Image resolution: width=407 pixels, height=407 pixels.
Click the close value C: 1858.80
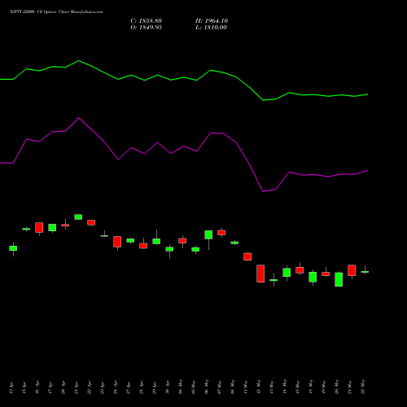click(x=147, y=21)
